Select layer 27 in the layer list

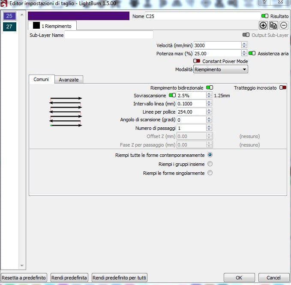point(10,27)
